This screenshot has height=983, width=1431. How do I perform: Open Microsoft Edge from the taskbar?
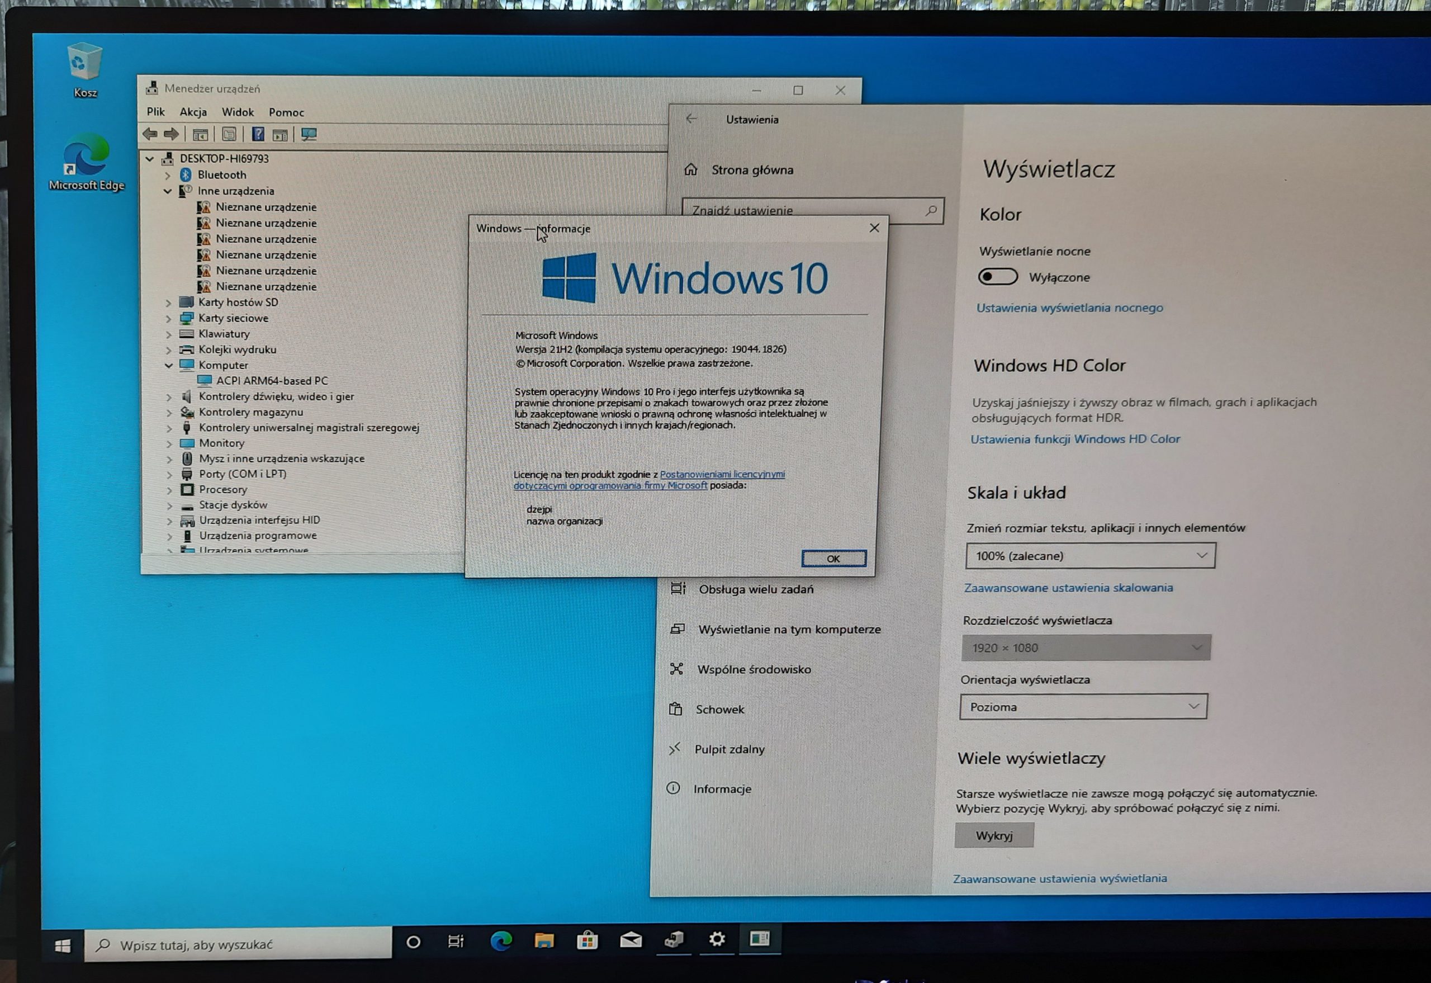point(501,941)
